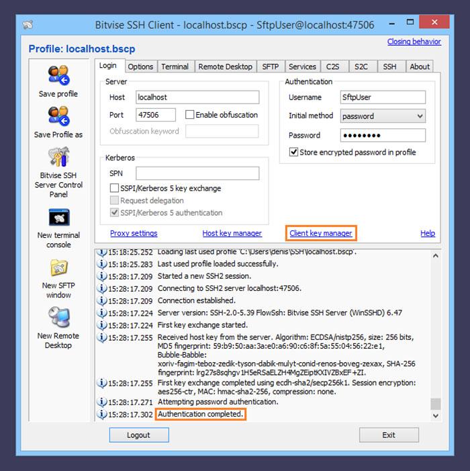This screenshot has width=470, height=471.
Task: Click info icon of 'First key exchange started' entry
Action: 102,325
